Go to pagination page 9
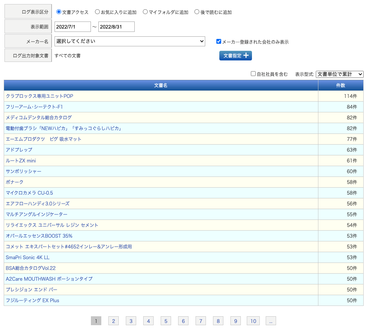The width and height of the screenshot is (367, 330). (236, 321)
